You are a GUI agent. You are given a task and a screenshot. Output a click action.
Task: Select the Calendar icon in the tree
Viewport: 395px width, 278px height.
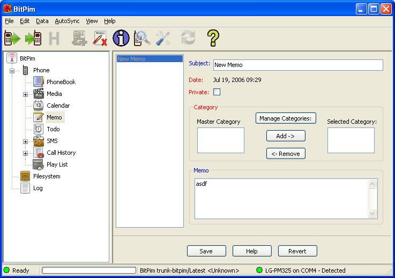pos(39,106)
